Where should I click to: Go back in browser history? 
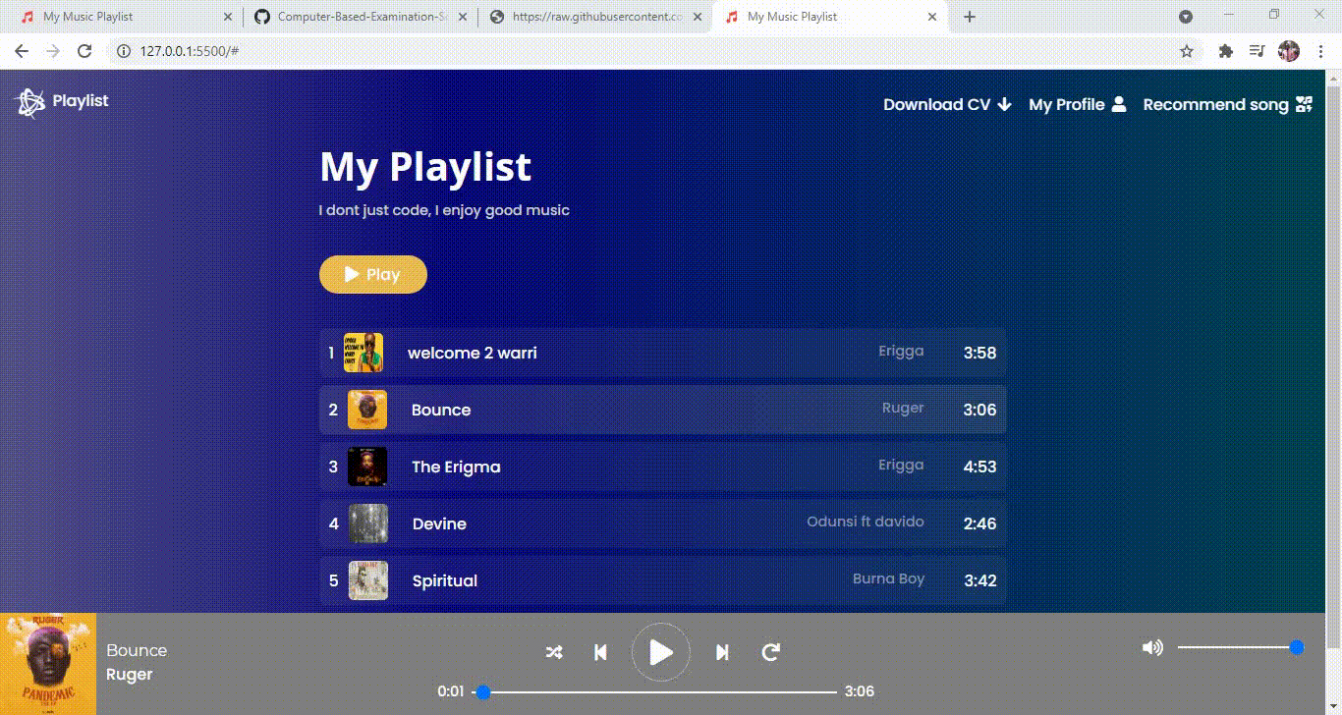pyautogui.click(x=22, y=51)
